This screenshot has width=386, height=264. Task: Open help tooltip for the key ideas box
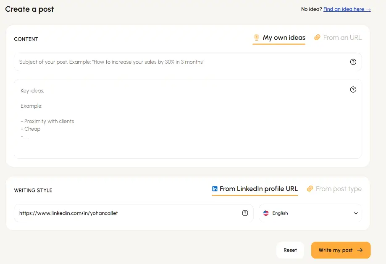click(353, 89)
